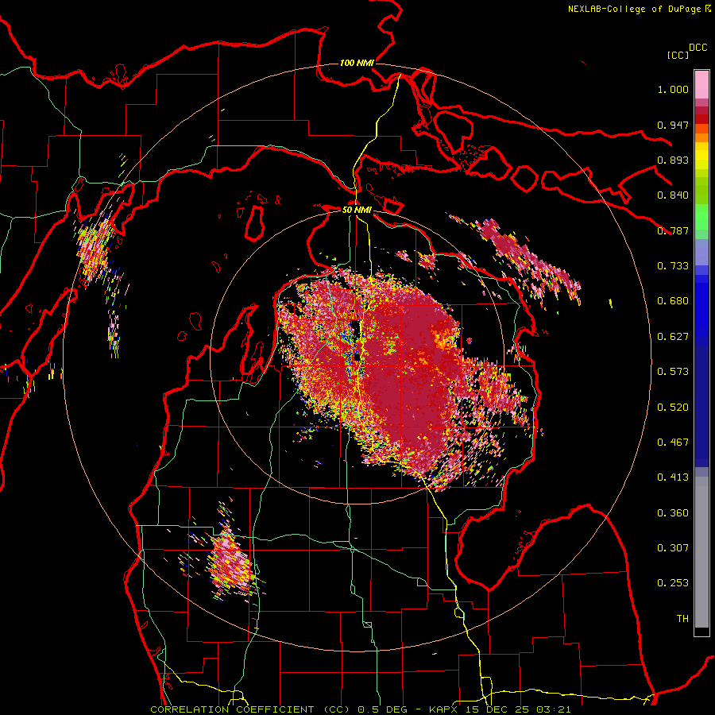Image resolution: width=715 pixels, height=715 pixels.
Task: Click the 0.733 scale value
Action: pos(673,266)
